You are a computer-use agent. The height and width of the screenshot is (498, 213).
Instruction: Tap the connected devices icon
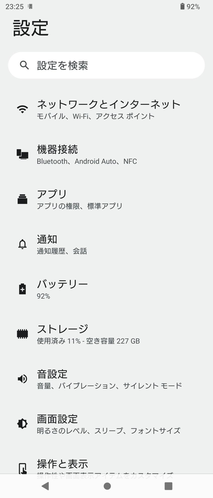pos(22,154)
